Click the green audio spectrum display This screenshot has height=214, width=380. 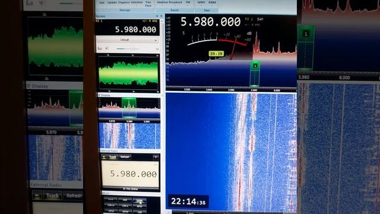click(x=128, y=73)
